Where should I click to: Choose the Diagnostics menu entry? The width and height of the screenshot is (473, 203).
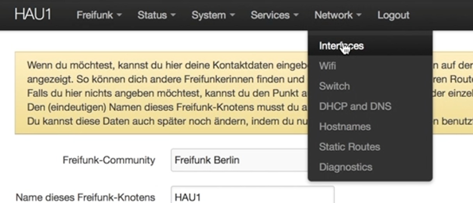click(x=345, y=167)
